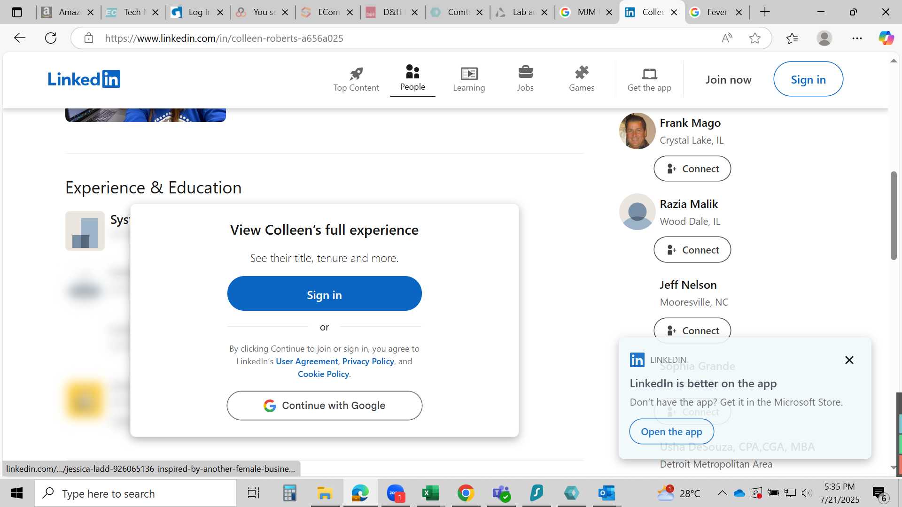Open the browser profile avatar

824,38
